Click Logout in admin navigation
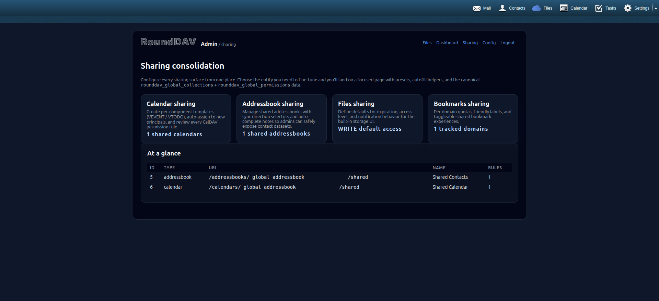Viewport: 659px width, 301px height. click(507, 43)
